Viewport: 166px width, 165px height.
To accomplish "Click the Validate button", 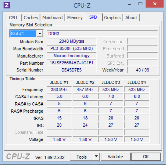I will (x=116, y=157).
